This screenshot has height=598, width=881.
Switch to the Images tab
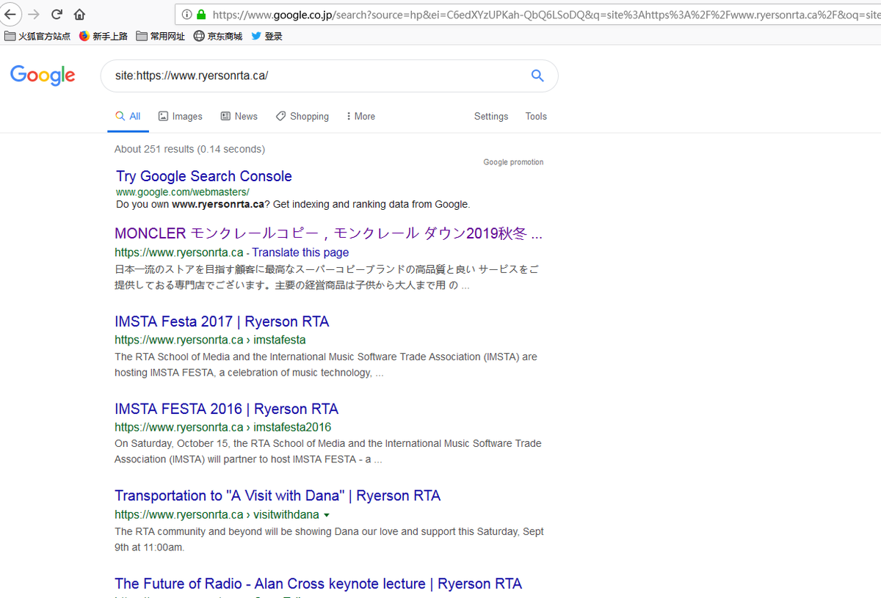pos(181,116)
